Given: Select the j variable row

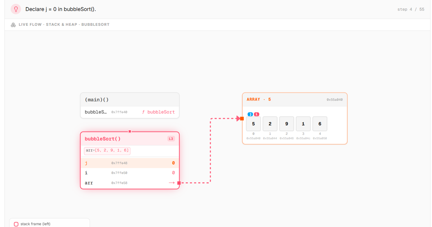Looking at the screenshot, I should click(x=130, y=163).
